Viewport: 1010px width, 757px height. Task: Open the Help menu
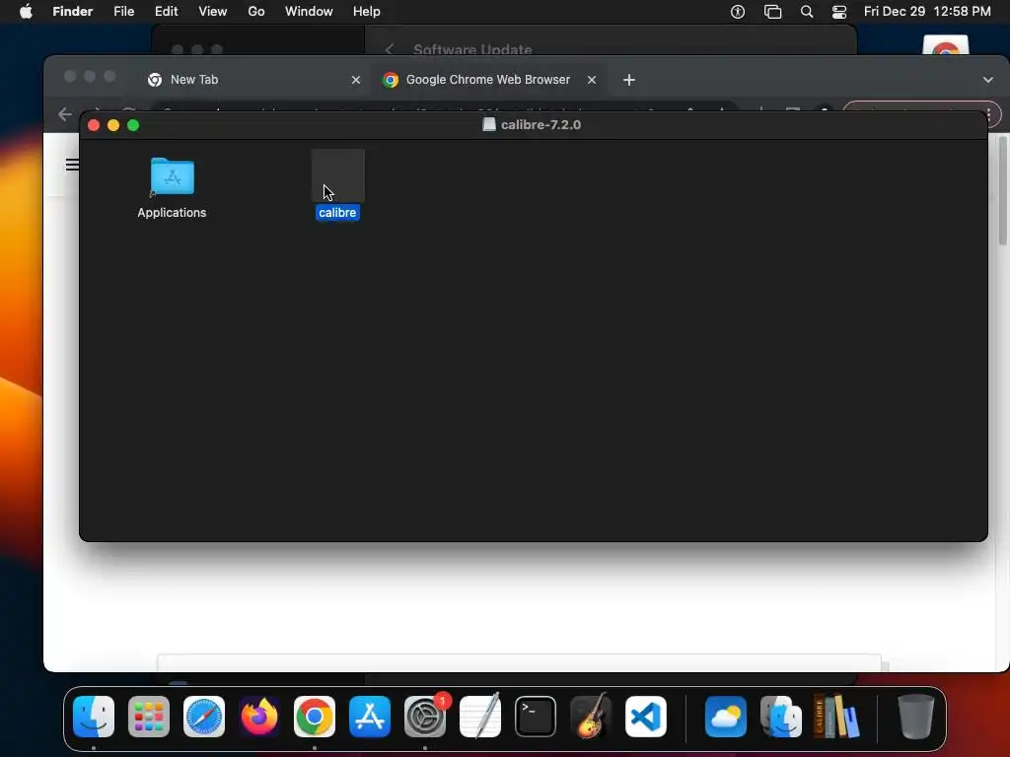coord(367,12)
